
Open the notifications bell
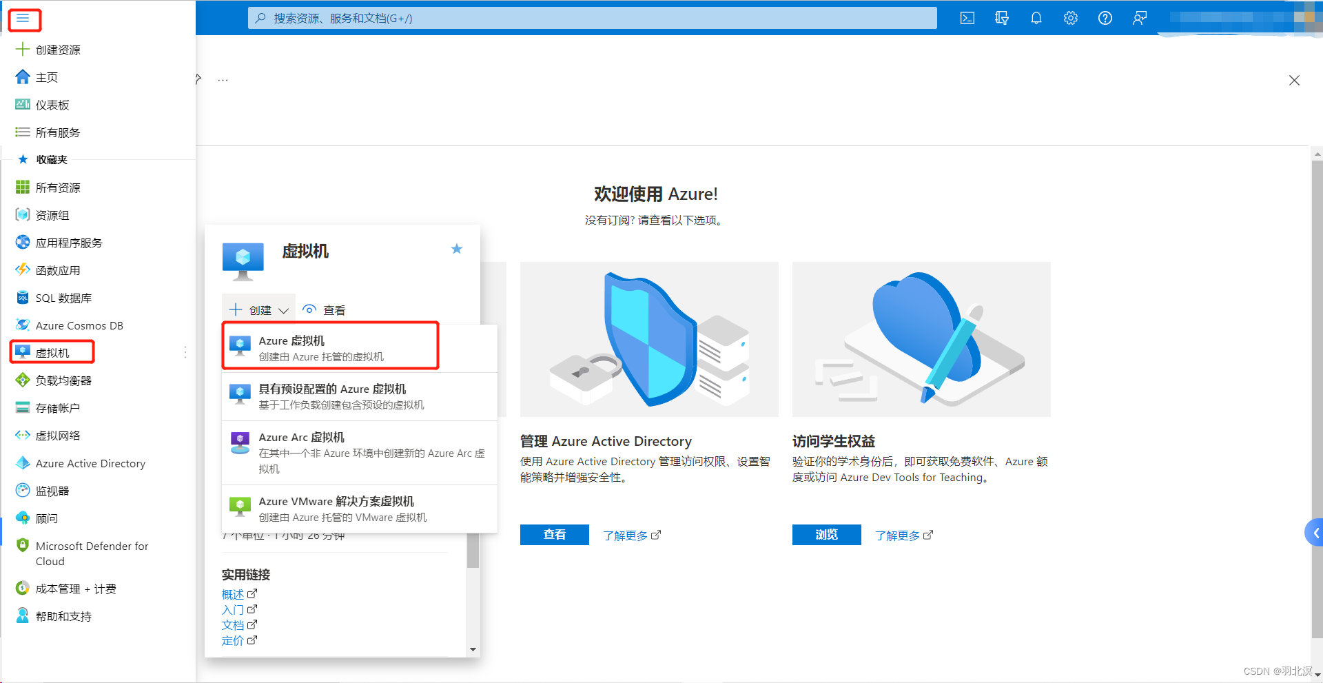(x=1036, y=19)
